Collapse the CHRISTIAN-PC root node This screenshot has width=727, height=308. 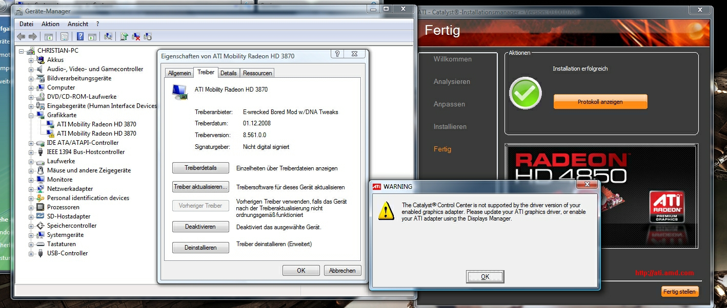22,51
